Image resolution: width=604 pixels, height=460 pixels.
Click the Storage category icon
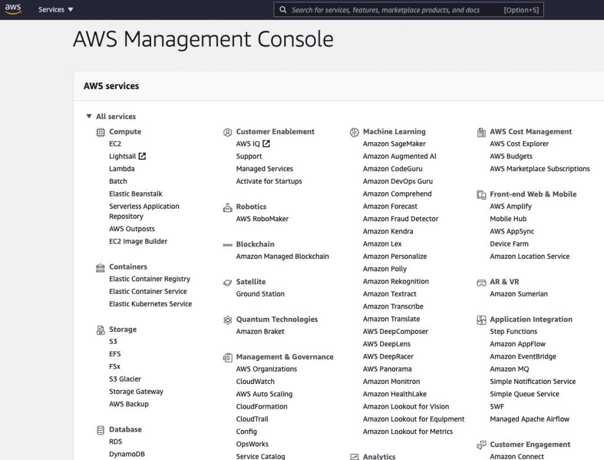100,330
